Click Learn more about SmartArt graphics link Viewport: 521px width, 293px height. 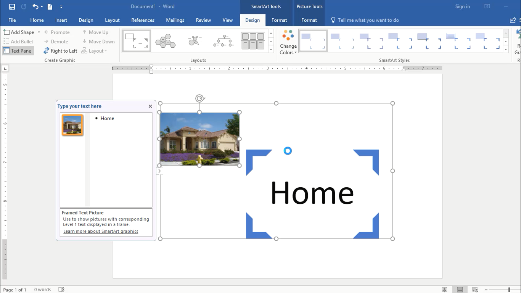click(101, 231)
